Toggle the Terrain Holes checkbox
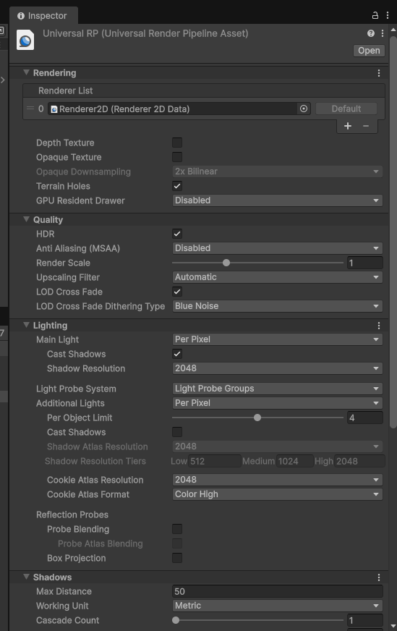 177,186
